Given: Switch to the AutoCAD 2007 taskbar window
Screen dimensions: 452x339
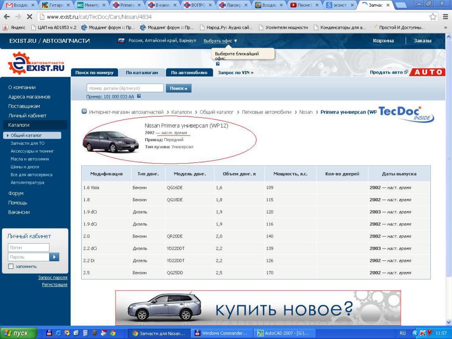Looking at the screenshot, I should (x=284, y=333).
